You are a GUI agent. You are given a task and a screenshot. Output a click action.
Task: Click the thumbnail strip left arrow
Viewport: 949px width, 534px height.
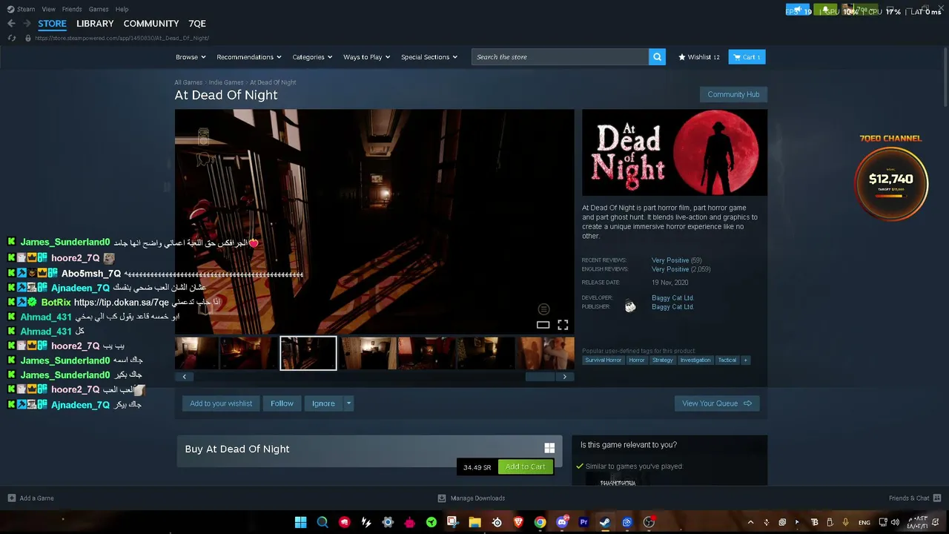point(184,377)
